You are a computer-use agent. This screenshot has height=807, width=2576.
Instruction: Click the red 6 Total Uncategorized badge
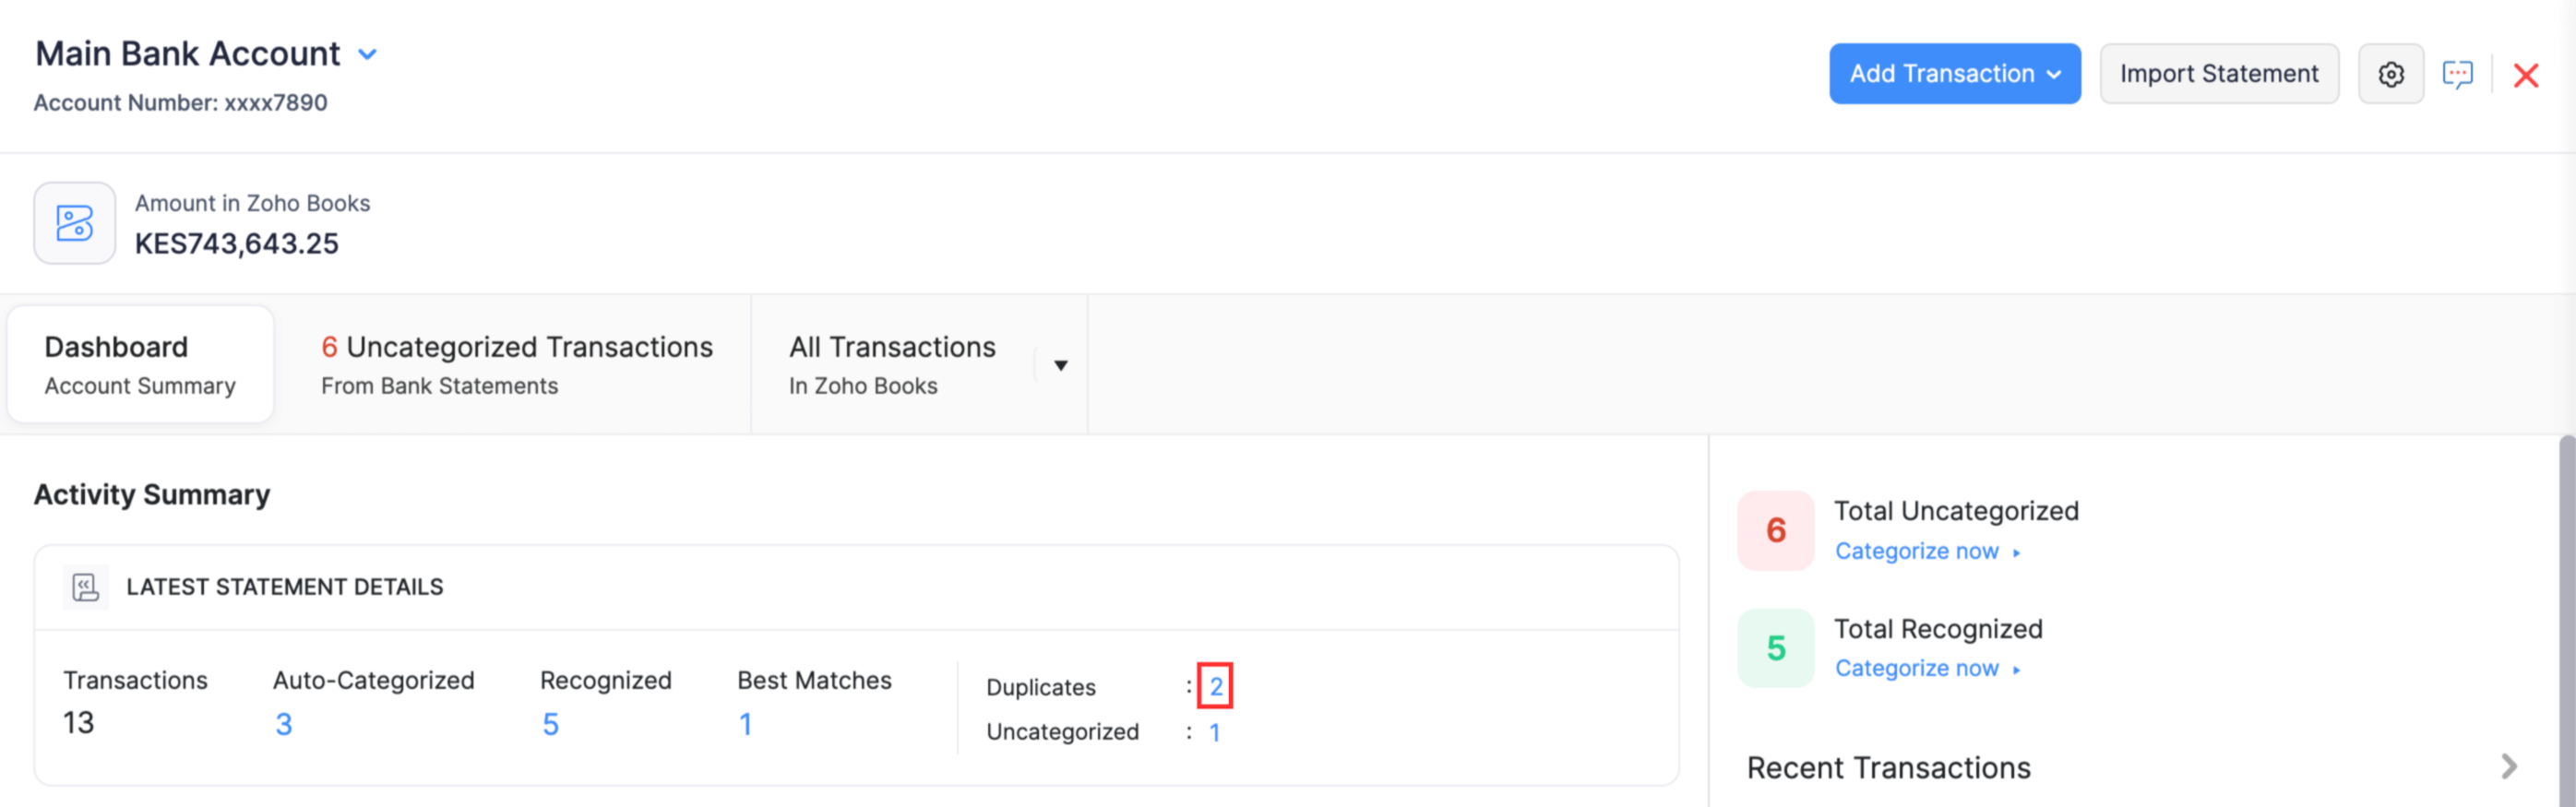[x=1775, y=530]
